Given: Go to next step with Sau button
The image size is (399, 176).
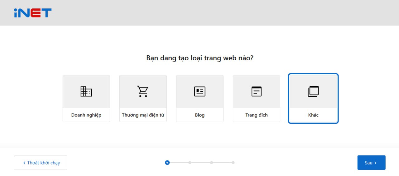Looking at the screenshot, I should [x=371, y=163].
